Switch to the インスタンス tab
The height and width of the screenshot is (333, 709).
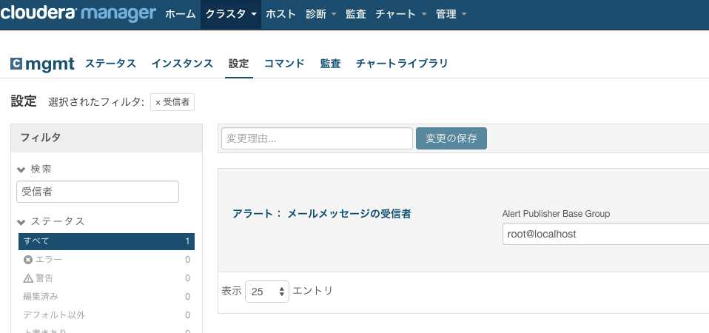click(x=182, y=64)
